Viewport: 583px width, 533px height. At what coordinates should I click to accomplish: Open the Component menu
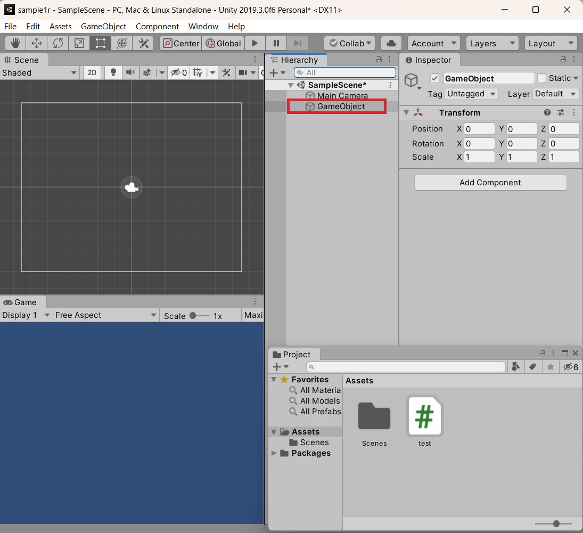(x=157, y=27)
